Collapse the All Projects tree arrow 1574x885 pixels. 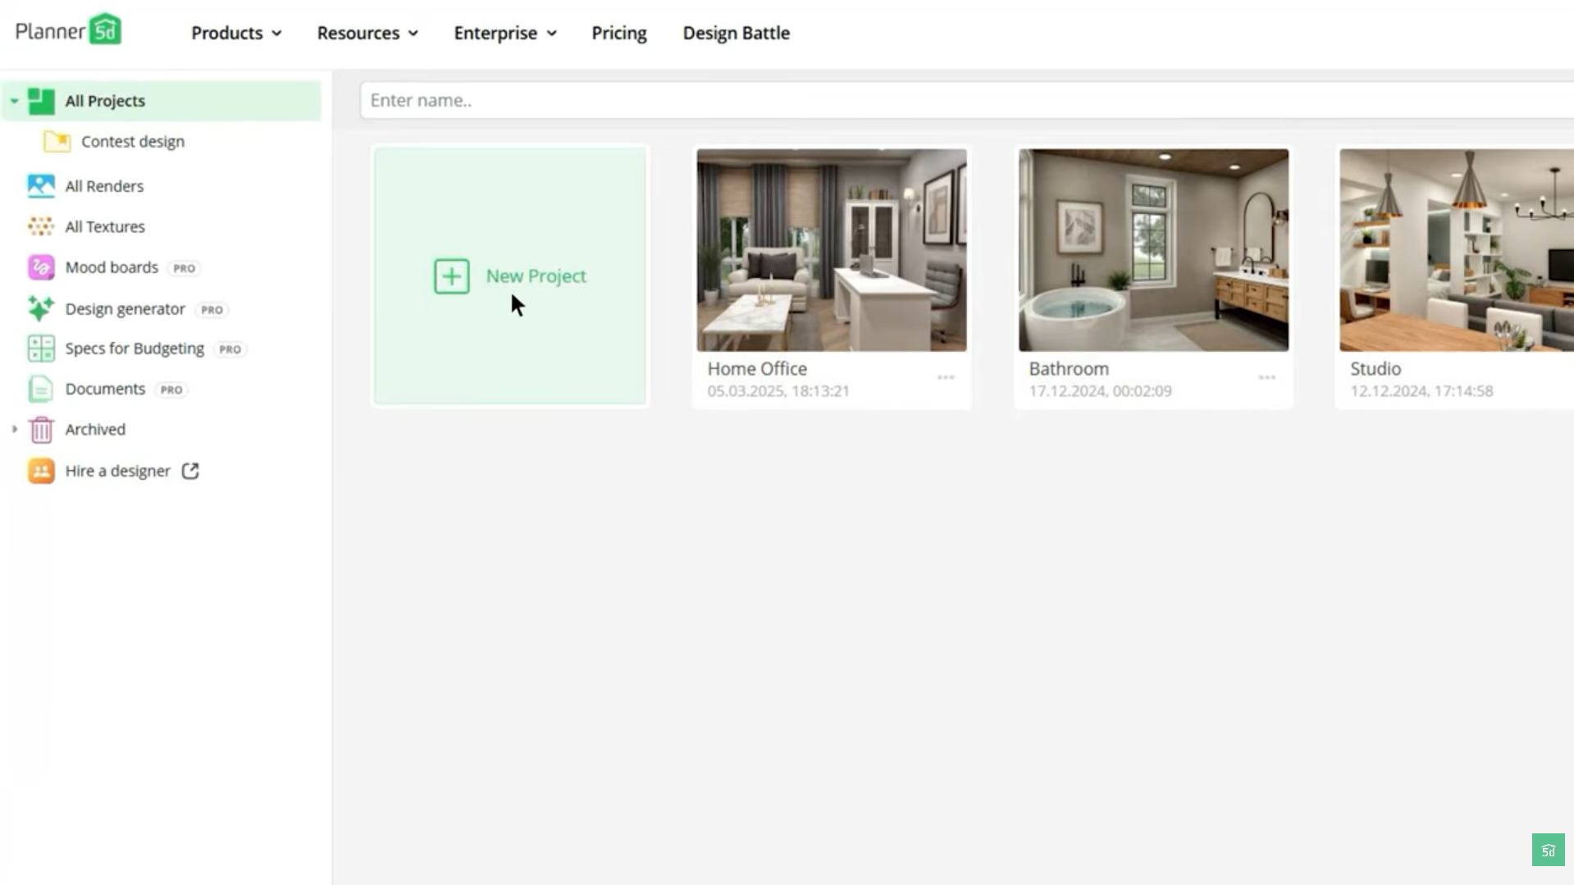14,101
